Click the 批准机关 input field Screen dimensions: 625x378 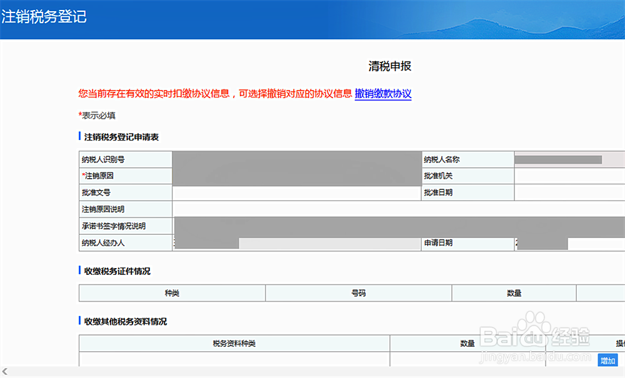(x=569, y=176)
